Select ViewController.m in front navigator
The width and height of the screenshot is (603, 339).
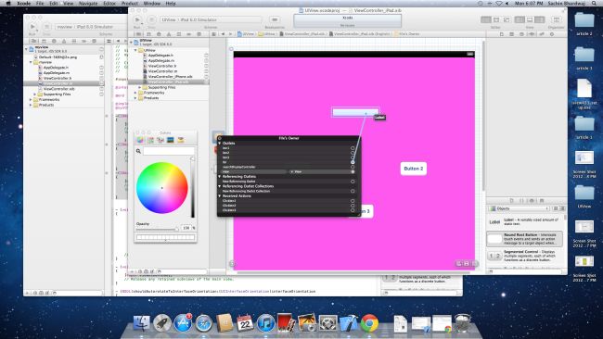162,71
